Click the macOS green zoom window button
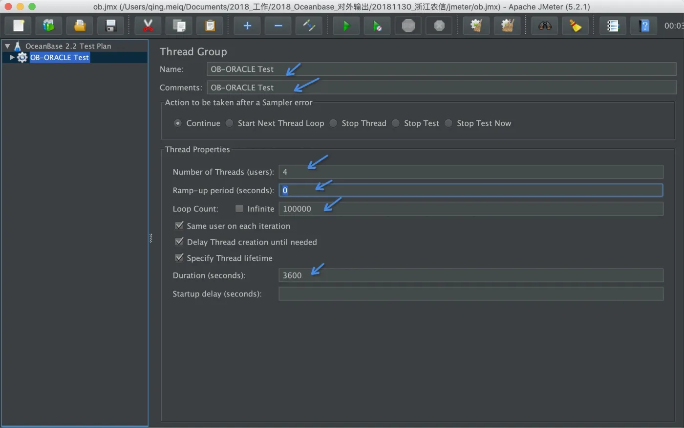684x428 pixels. pos(32,6)
